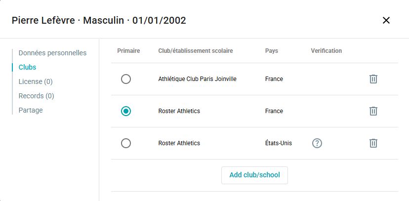Click the Primaire column header
Image resolution: width=409 pixels, height=201 pixels.
[128, 51]
